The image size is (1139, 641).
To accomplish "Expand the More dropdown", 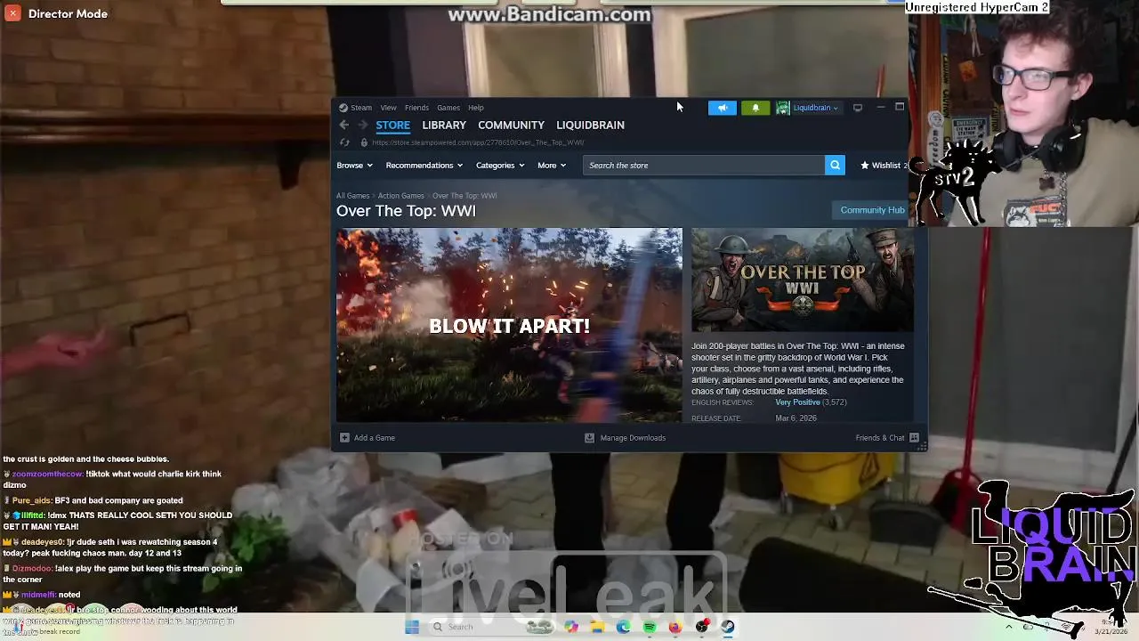I will tap(551, 166).
